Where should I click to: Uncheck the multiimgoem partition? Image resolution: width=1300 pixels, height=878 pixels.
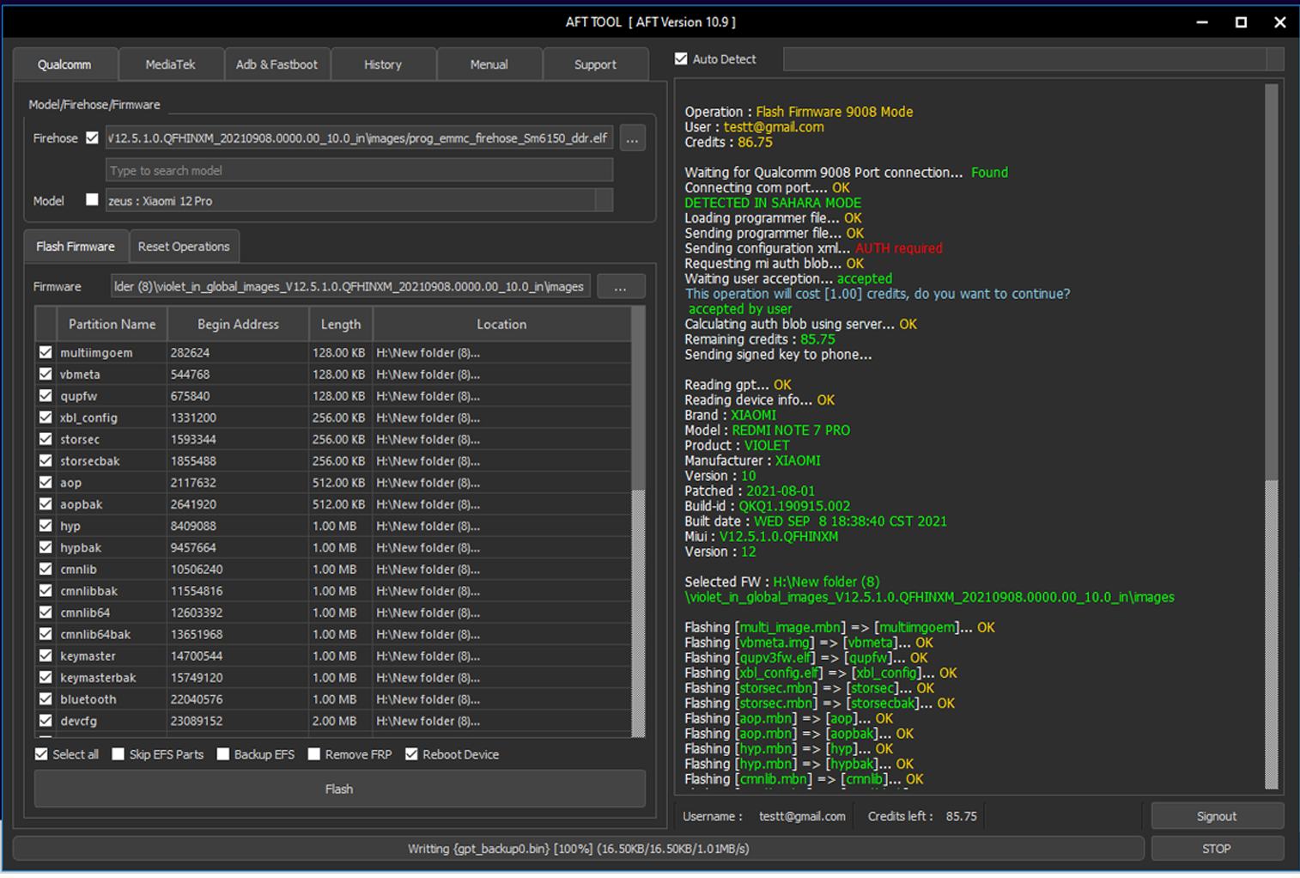[x=46, y=352]
